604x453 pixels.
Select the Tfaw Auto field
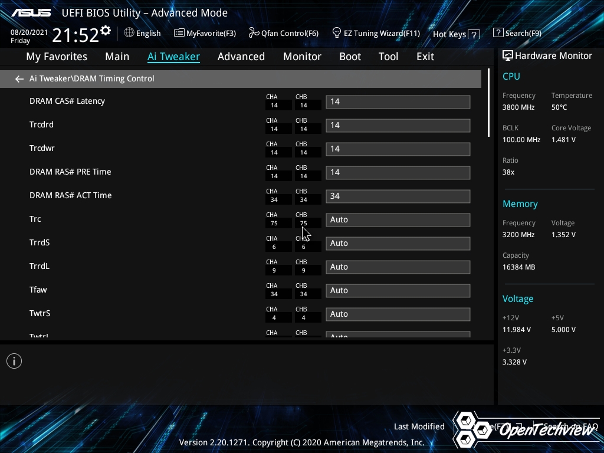click(x=398, y=290)
